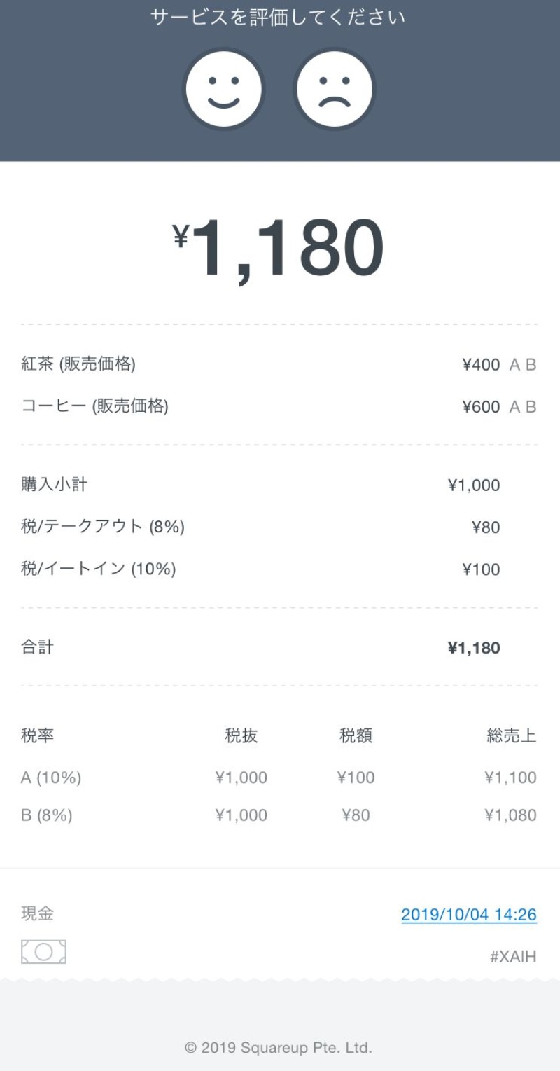Click the © 2019 Squareup Pte. Ltd. footer
Screen dimensions: 560x1071
coord(279,1048)
